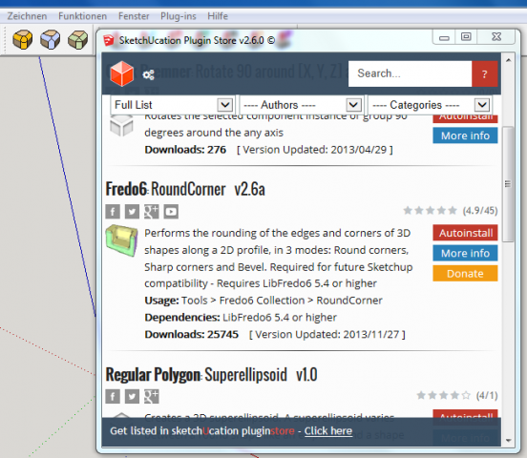Open the Fenster menu
Screen dimensions: 527x458
(134, 16)
